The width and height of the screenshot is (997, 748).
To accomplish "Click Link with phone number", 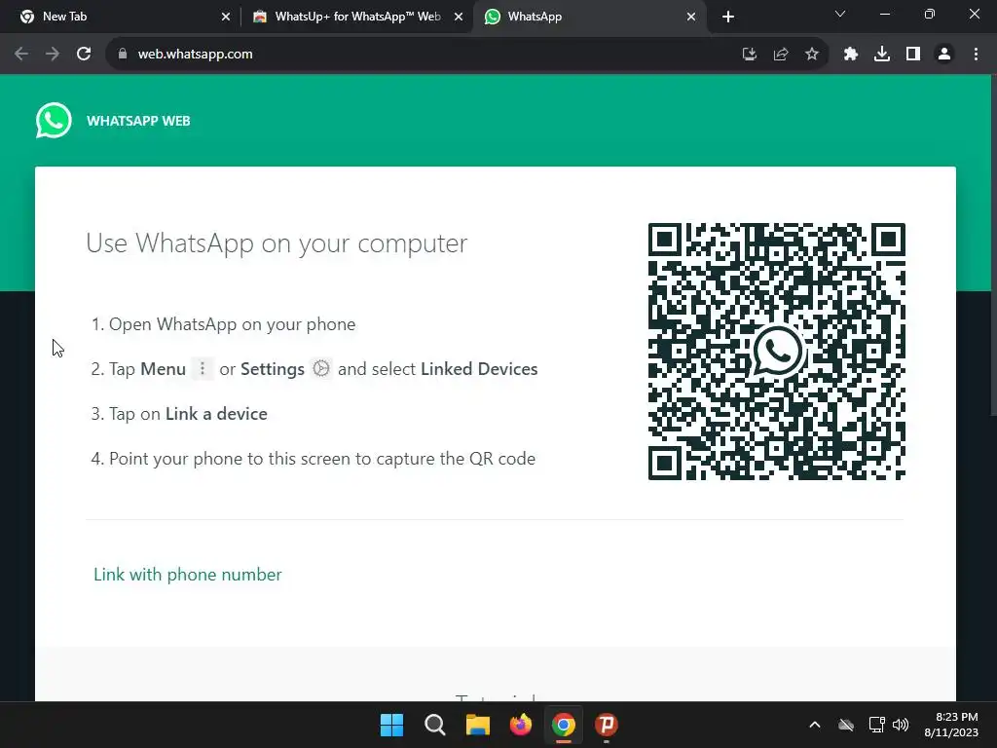I will click(188, 575).
